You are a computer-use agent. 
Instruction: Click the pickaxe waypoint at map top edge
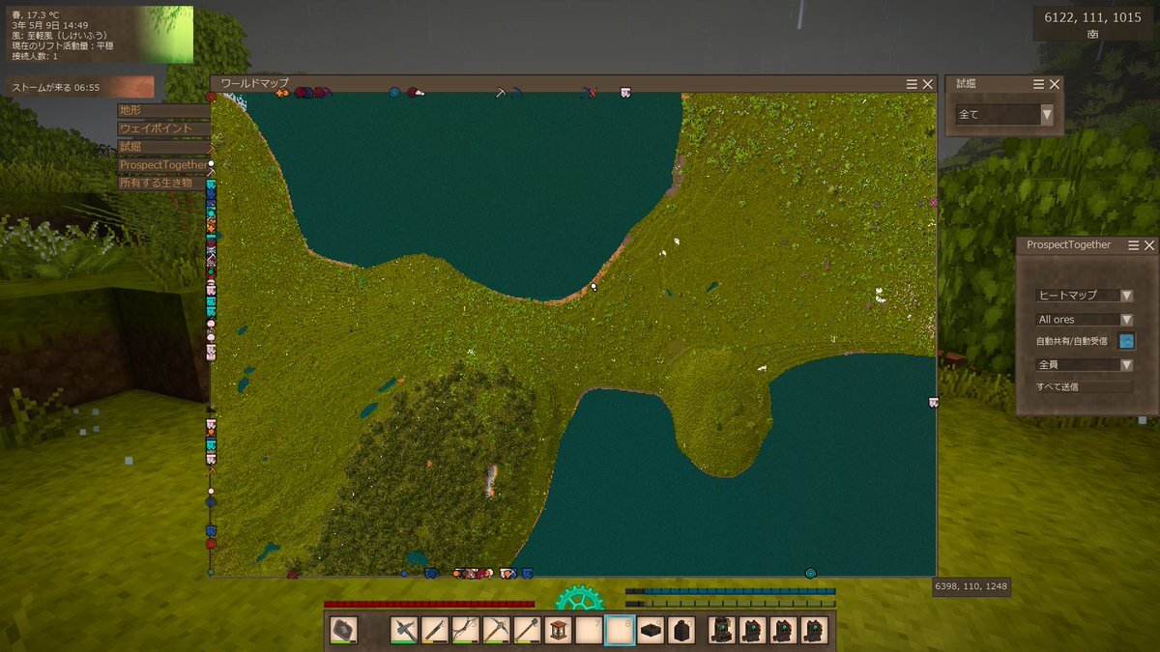click(x=502, y=93)
